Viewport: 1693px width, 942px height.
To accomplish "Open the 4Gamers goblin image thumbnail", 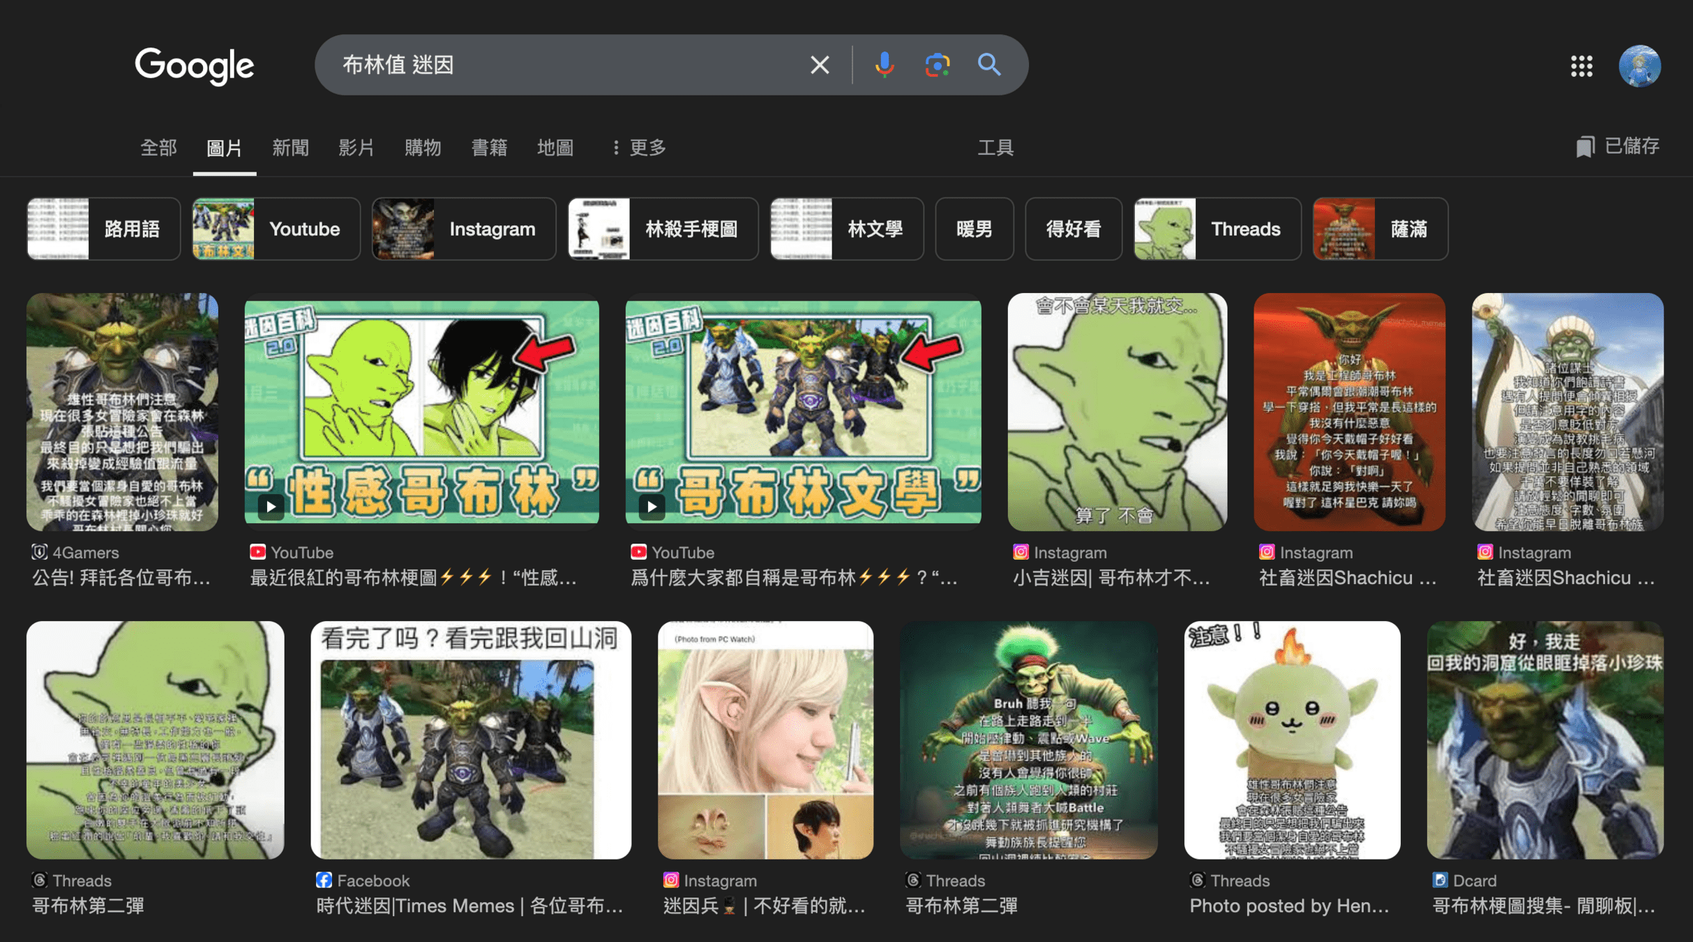I will coord(122,412).
